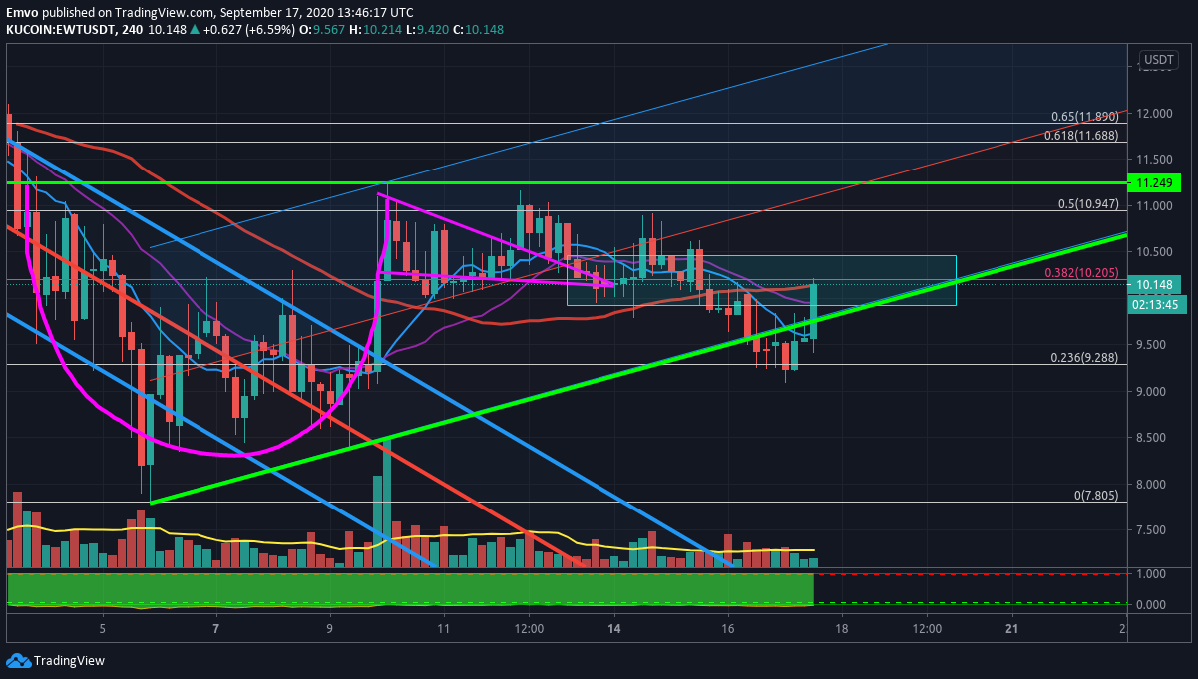This screenshot has width=1198, height=679.
Task: Click date label 9 on time axis
Action: pyautogui.click(x=329, y=629)
